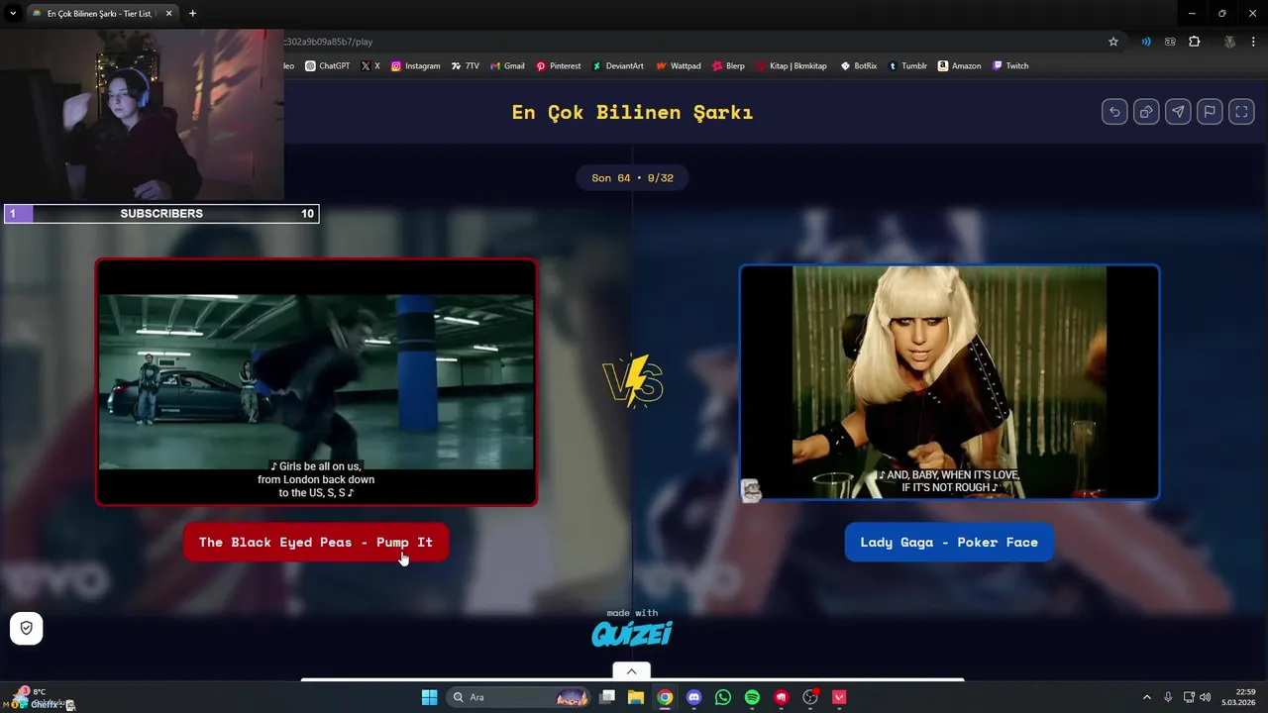Click the Poker Face video thumbnail
This screenshot has width=1268, height=713.
[949, 382]
